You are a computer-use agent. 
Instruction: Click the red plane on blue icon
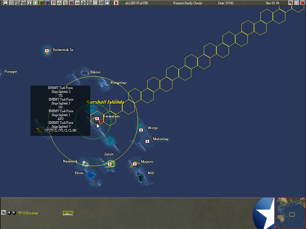[x=48, y=3]
